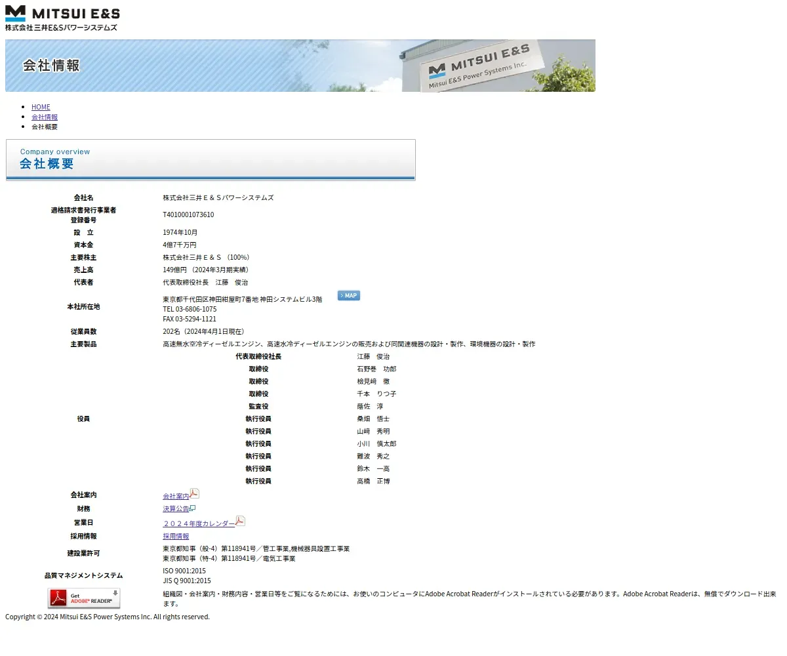The height and width of the screenshot is (656, 787).
Task: Select the 主要製品 description text
Action: [349, 344]
